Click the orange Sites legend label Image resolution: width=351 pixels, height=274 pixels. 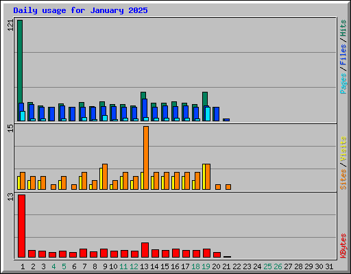click(343, 179)
